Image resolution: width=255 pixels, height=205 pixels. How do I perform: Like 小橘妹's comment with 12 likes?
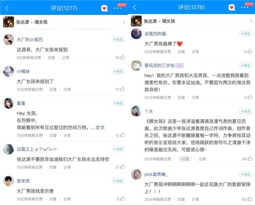pyautogui.click(x=122, y=89)
